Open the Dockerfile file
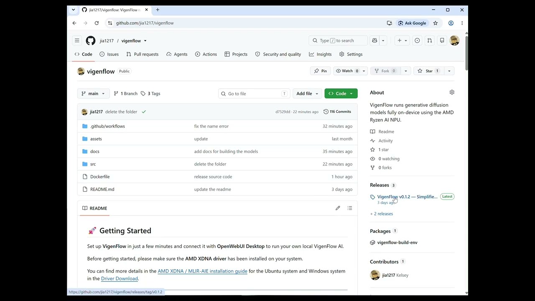The width and height of the screenshot is (535, 301). (100, 176)
